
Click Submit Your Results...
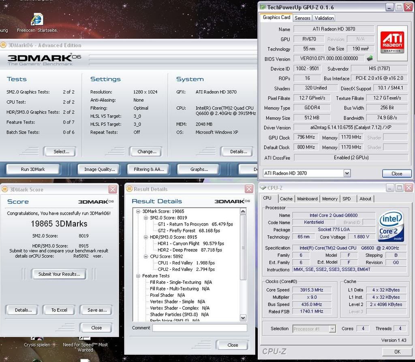tap(59, 274)
